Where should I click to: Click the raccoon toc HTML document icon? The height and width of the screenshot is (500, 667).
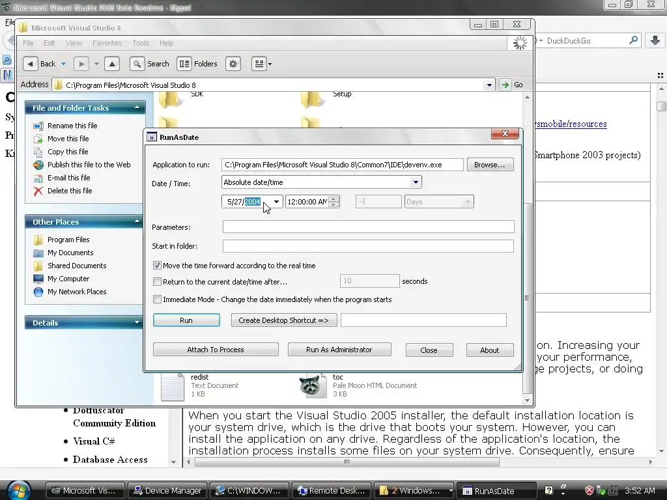(x=312, y=386)
